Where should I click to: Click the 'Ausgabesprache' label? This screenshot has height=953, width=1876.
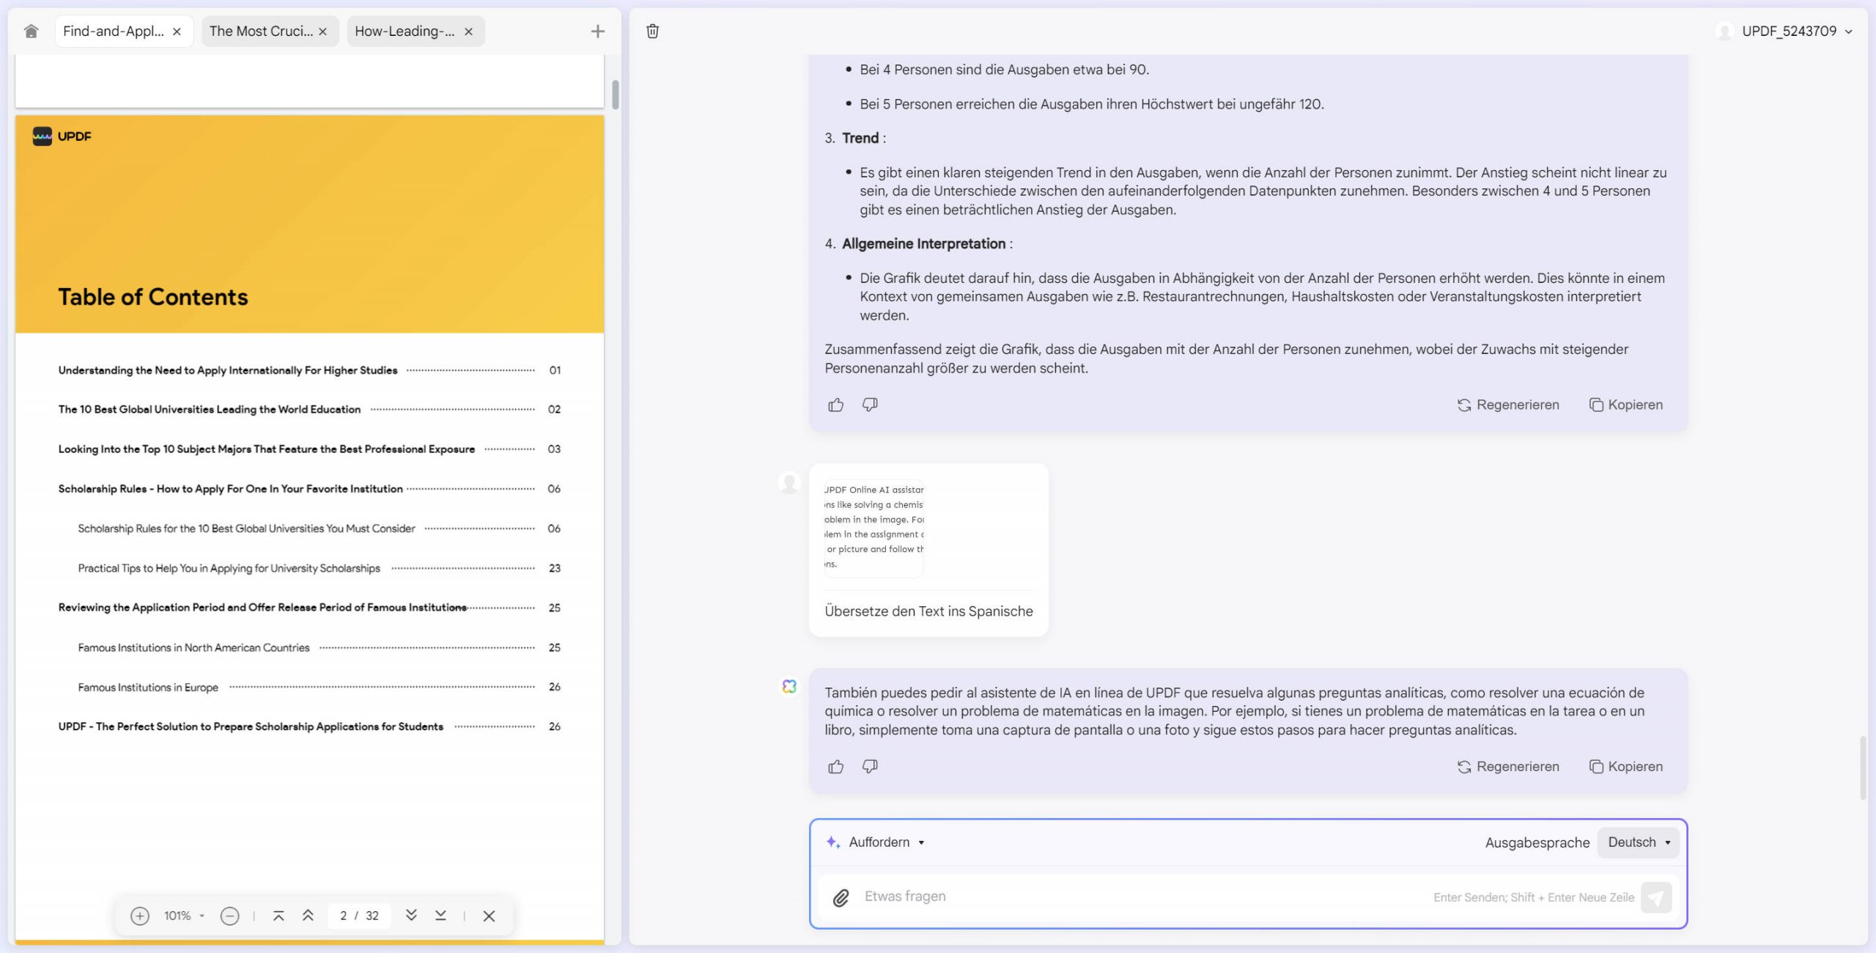coord(1537,843)
